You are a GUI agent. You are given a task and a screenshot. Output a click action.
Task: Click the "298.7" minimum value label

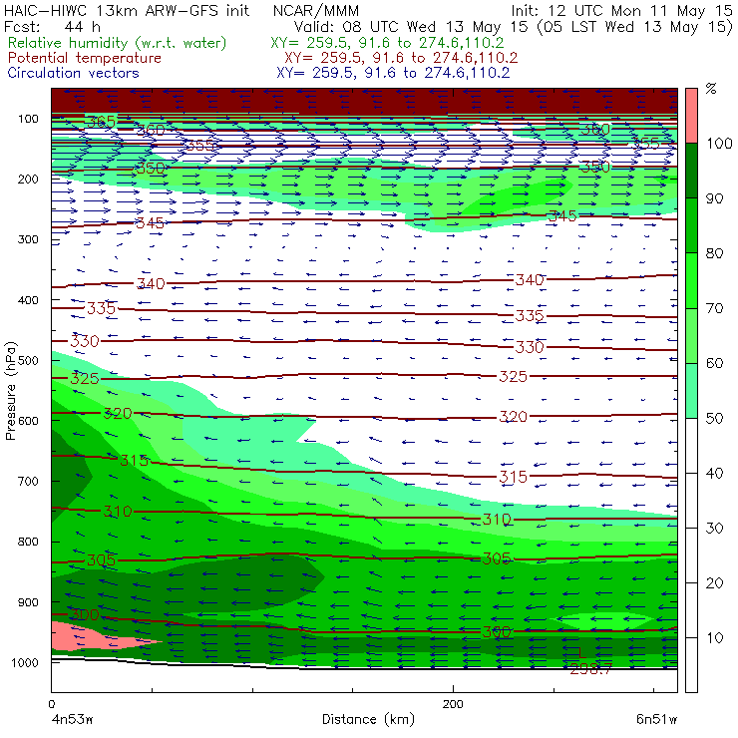[590, 669]
